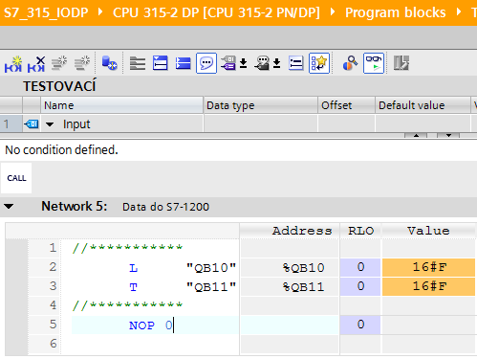Viewport: 477px width, 359px height.
Task: Click the "QB11" operand
Action: coord(211,287)
